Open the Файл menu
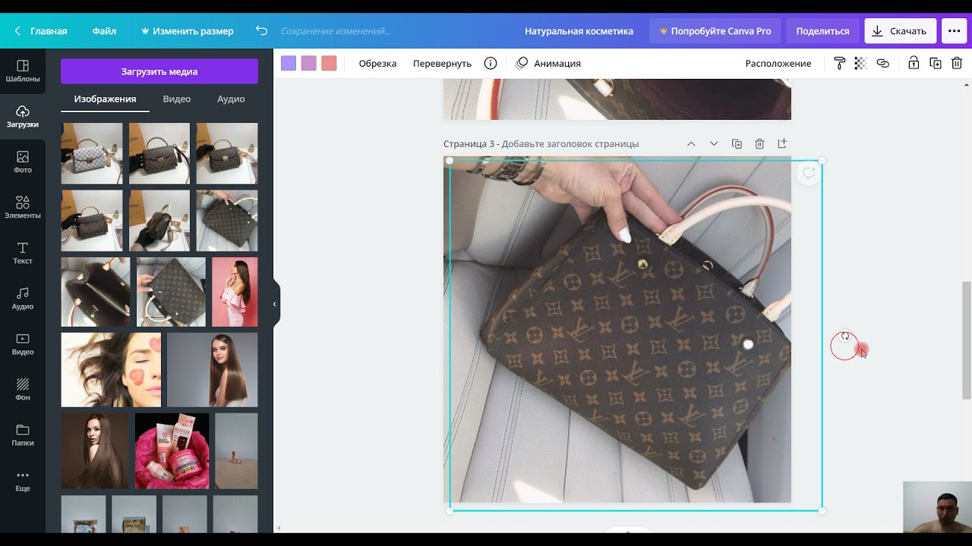Viewport: 972px width, 546px height. [104, 31]
